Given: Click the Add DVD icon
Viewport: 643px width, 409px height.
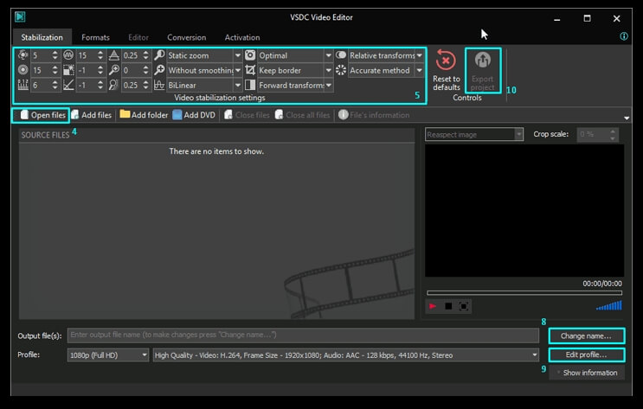Looking at the screenshot, I should click(x=177, y=114).
